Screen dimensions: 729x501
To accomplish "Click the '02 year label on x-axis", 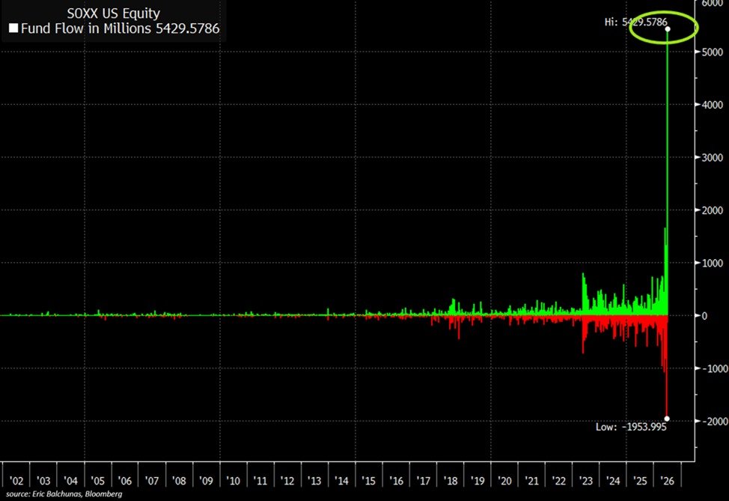I will (16, 481).
